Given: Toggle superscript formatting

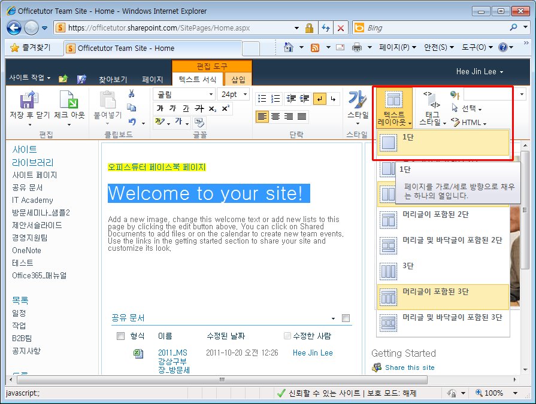Looking at the screenshot, I should point(226,108).
